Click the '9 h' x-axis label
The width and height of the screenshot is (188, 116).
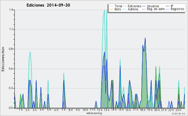click(78, 110)
